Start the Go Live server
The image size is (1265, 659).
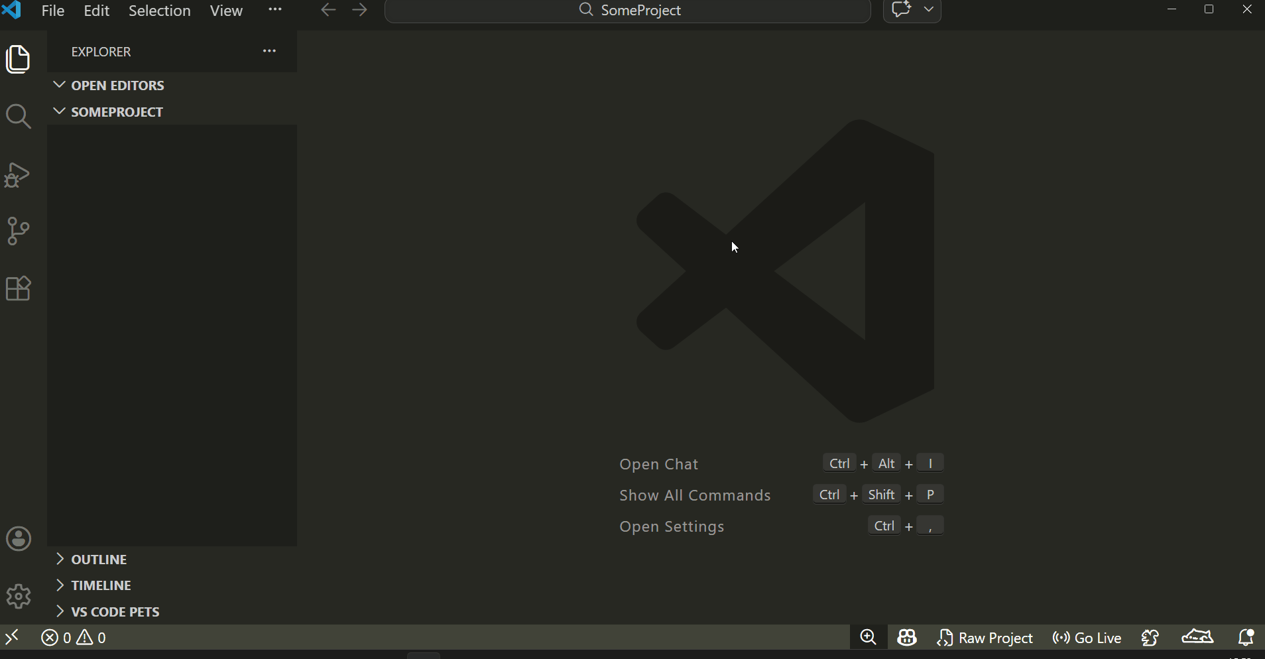coord(1087,638)
